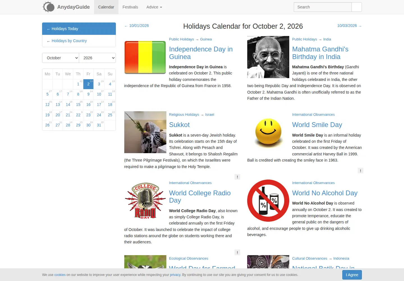Select highlighted day 2 in calendar
Screen dimensions: 404x281
click(88, 84)
